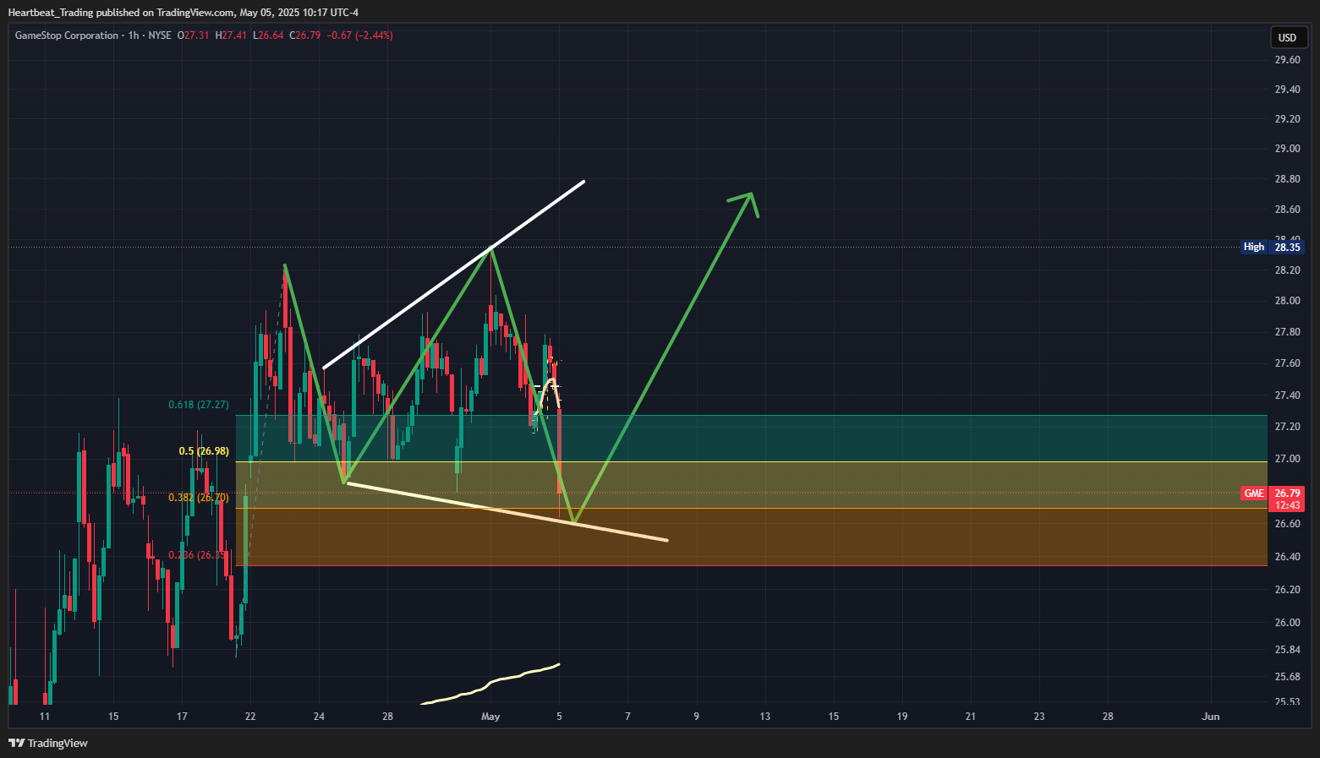Click the 0.5 (26.98) Fibonacci label
This screenshot has width=1320, height=758.
tap(204, 451)
